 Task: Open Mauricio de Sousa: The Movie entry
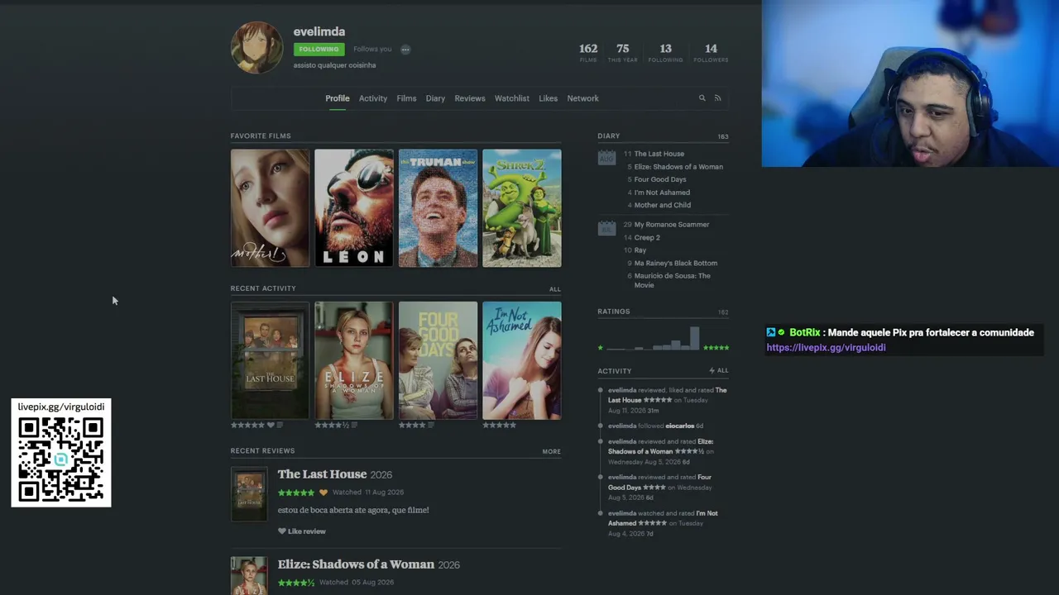[x=673, y=281]
